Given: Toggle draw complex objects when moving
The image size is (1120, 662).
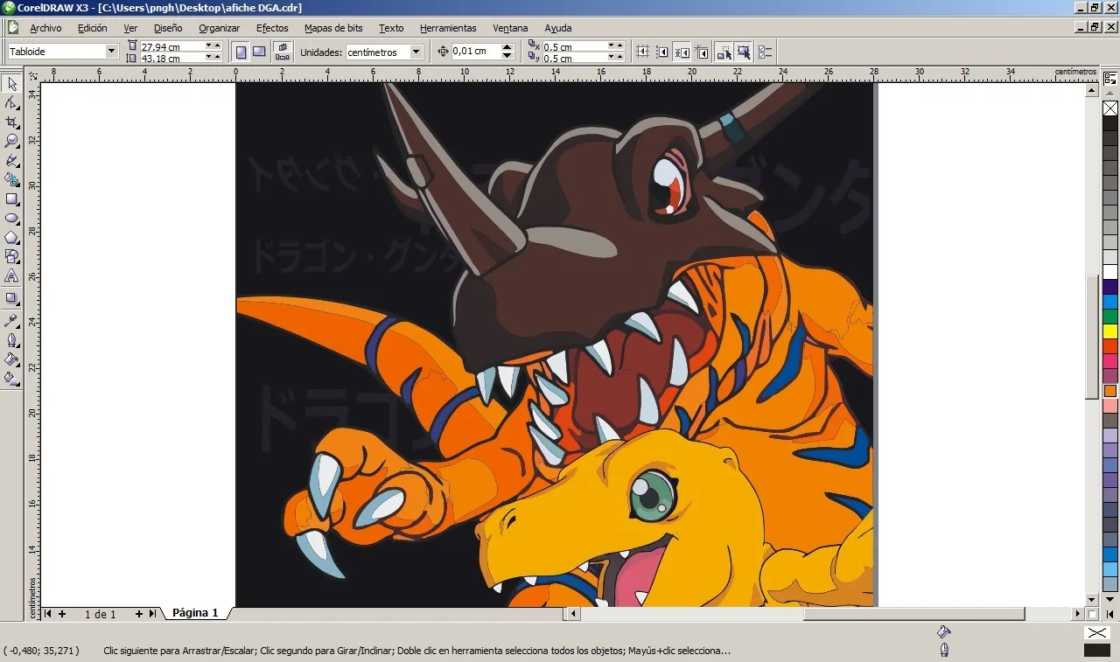Looking at the screenshot, I should (724, 52).
